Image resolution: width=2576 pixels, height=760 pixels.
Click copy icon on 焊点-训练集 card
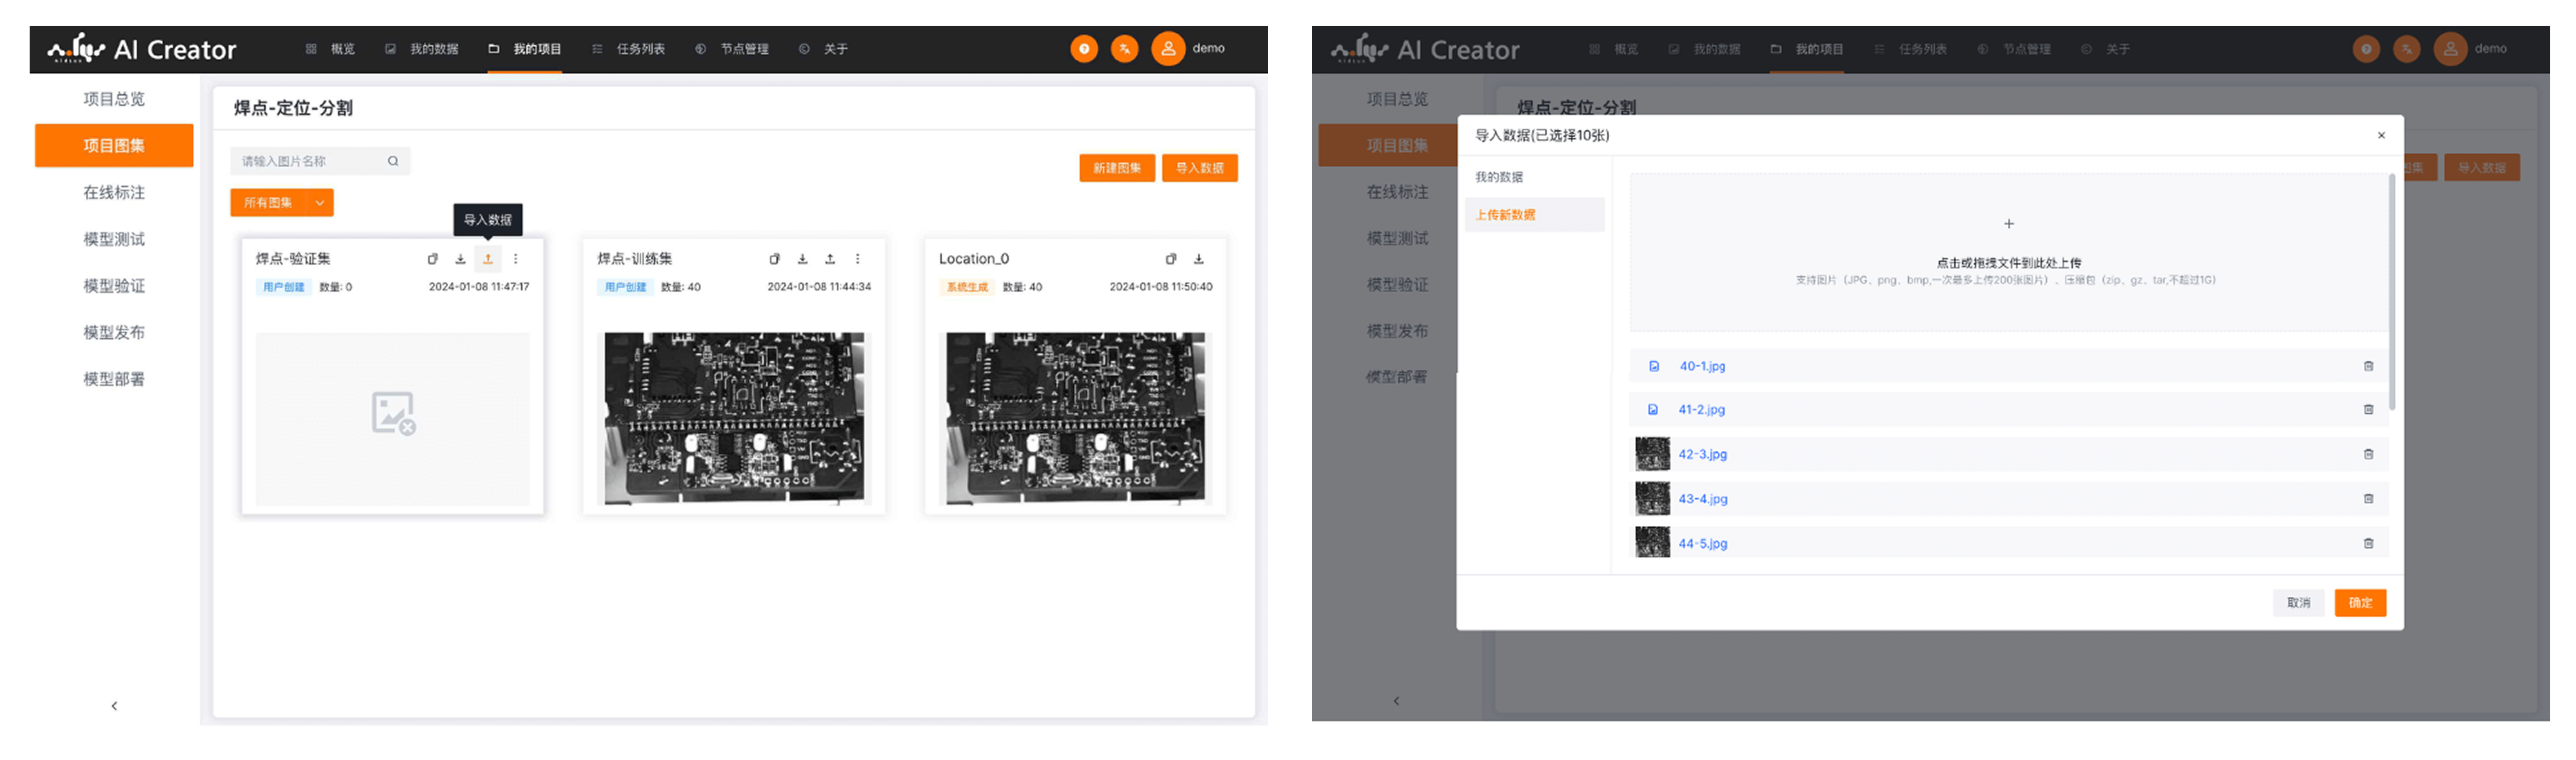774,259
